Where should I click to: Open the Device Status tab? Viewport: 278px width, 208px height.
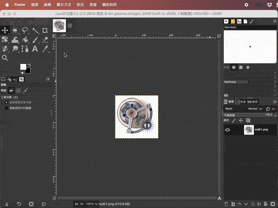pyautogui.click(x=9, y=79)
